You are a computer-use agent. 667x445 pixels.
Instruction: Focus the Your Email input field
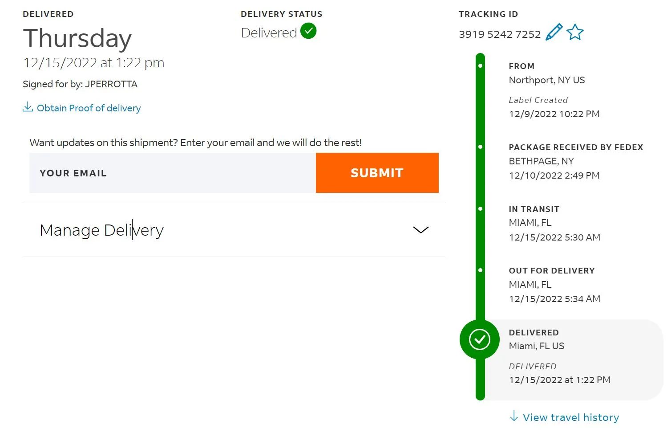tap(173, 173)
